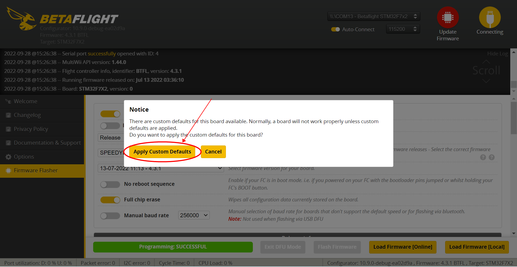517x267 pixels.
Task: Click the second help question-mark icon
Action: click(492, 157)
